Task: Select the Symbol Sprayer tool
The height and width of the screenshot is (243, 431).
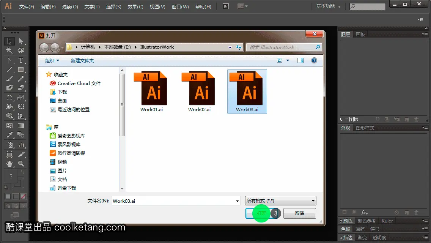Action: [9, 145]
